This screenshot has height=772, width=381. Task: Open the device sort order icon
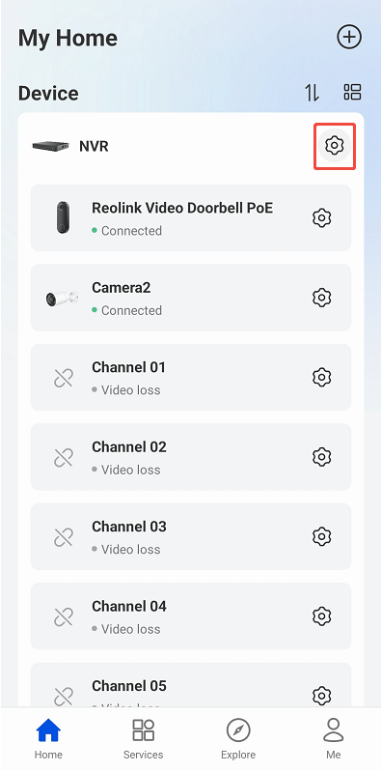pyautogui.click(x=312, y=92)
